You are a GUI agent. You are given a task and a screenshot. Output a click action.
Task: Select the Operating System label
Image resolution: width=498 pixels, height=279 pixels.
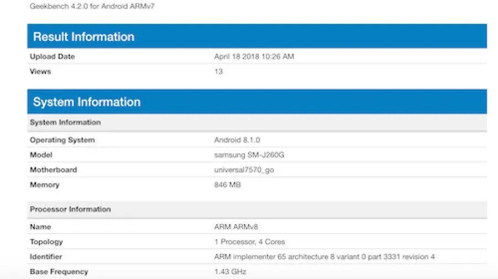pos(62,140)
